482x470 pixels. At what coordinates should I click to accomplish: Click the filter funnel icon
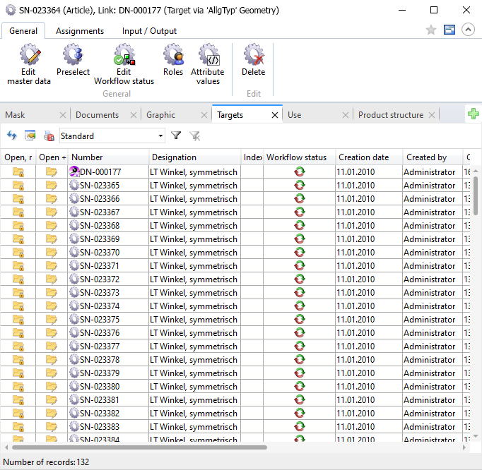pyautogui.click(x=176, y=135)
